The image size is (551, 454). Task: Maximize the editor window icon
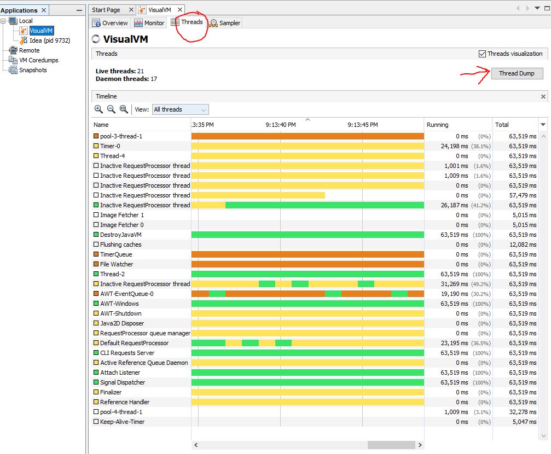[547, 8]
